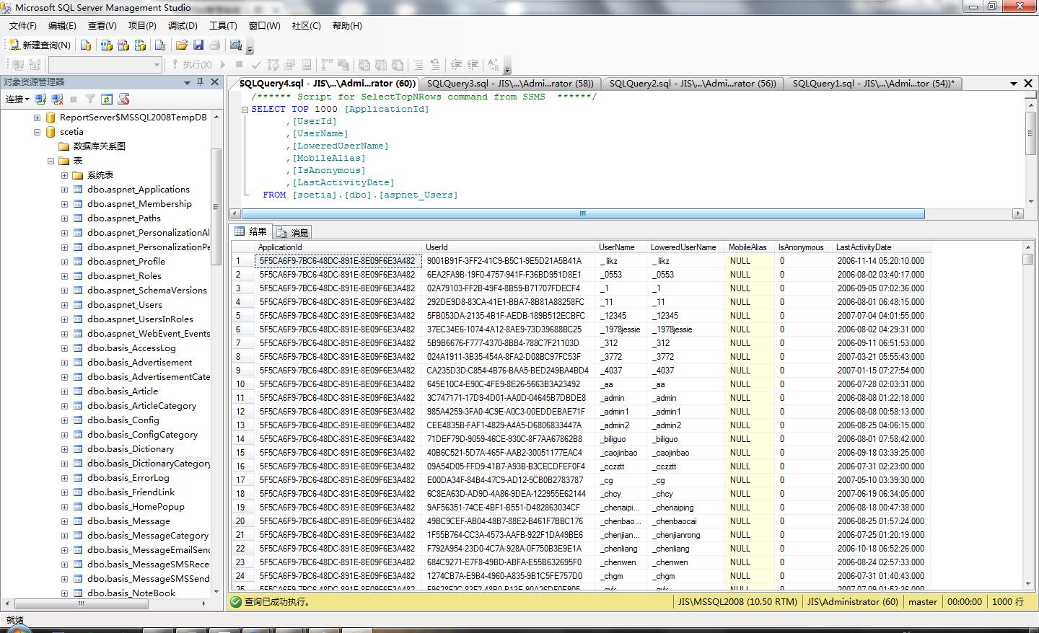Collapse the SELECT statement code outline
The image size is (1039, 633).
(245, 110)
